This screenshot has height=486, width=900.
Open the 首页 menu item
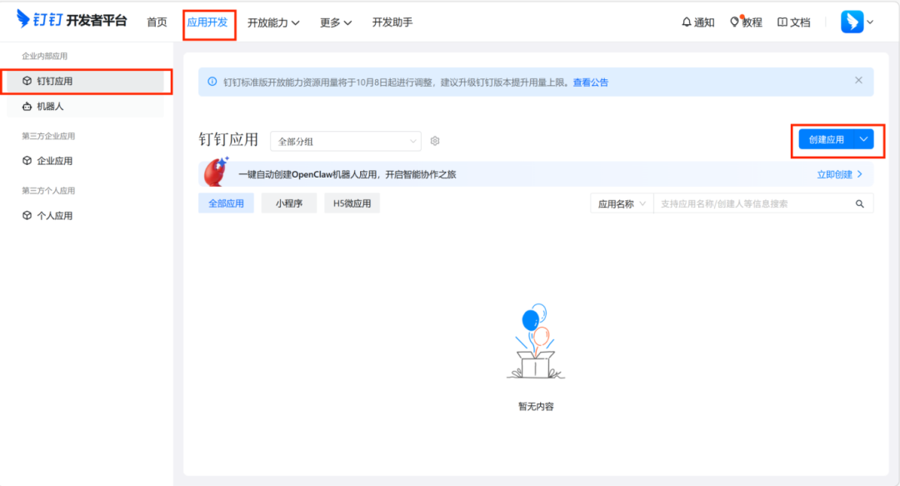pyautogui.click(x=156, y=23)
